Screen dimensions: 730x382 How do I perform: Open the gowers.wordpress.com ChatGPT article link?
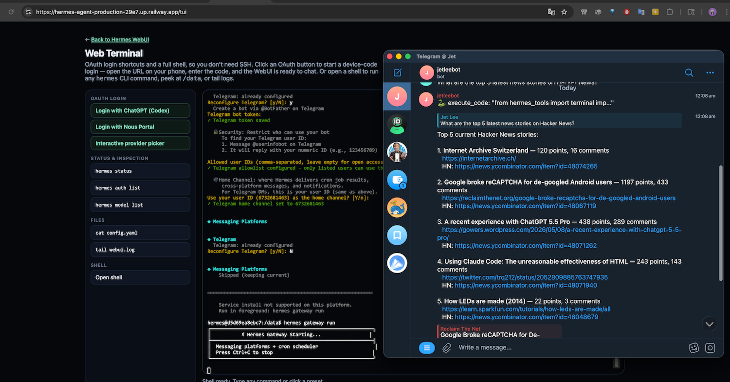click(562, 230)
